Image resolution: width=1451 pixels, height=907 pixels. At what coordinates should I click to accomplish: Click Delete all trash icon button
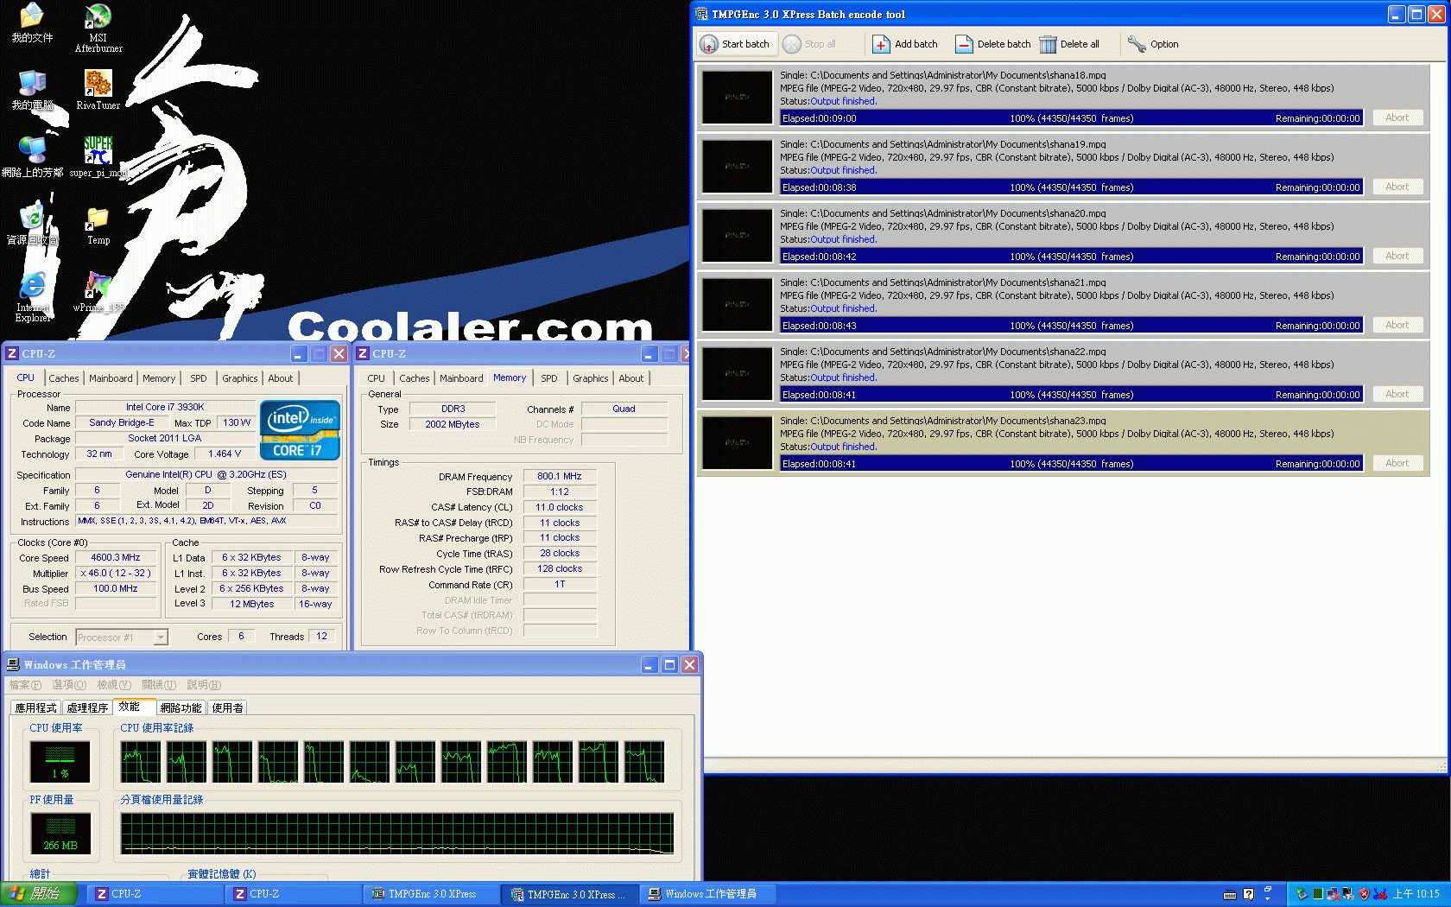click(1069, 44)
